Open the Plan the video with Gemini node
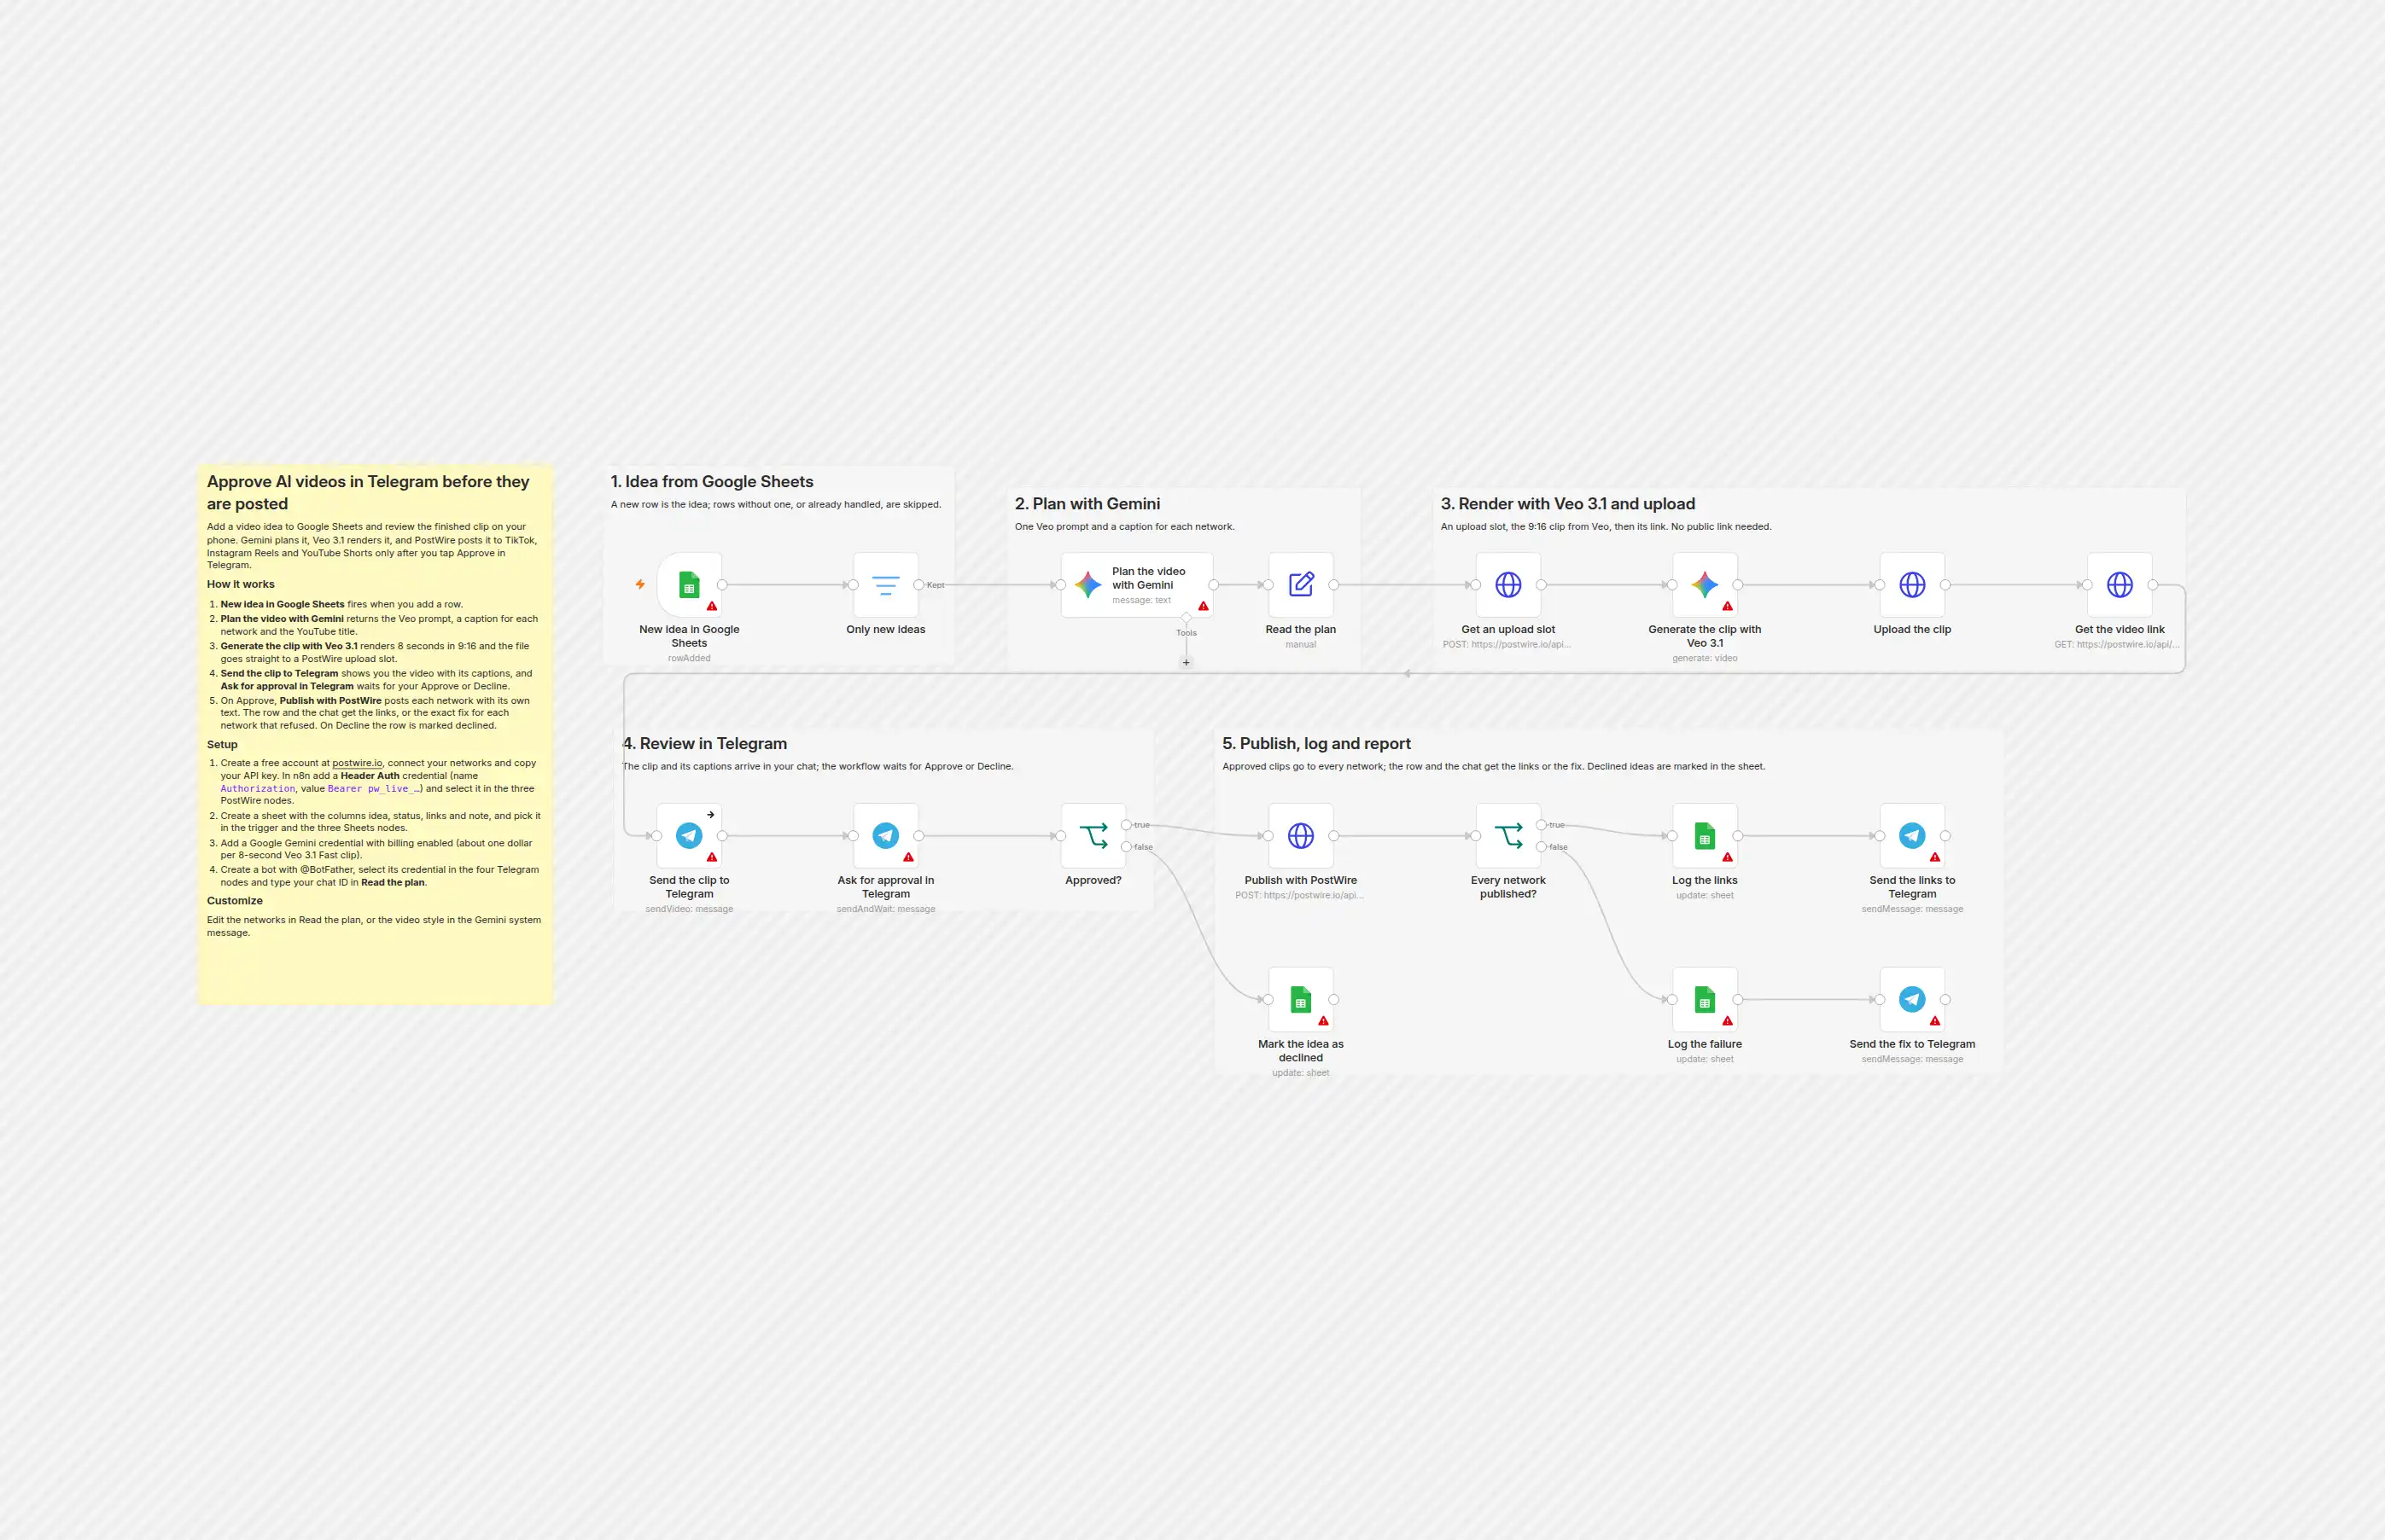2385x1540 pixels. (x=1136, y=585)
